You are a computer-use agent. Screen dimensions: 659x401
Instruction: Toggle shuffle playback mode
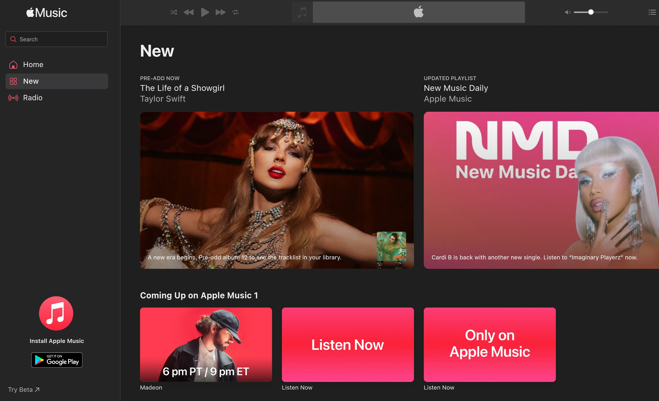pos(173,12)
